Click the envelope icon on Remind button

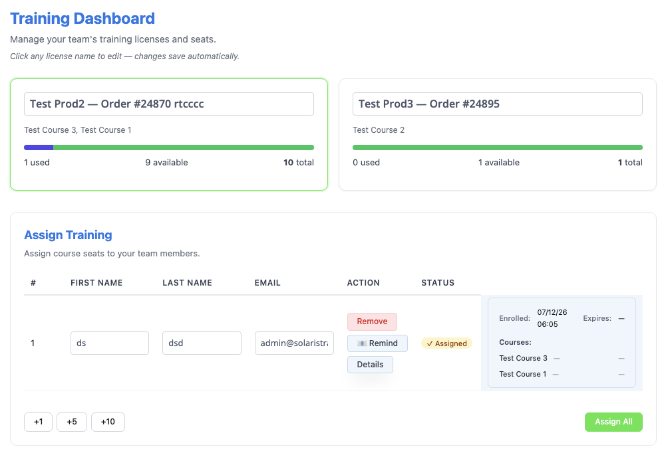(362, 343)
